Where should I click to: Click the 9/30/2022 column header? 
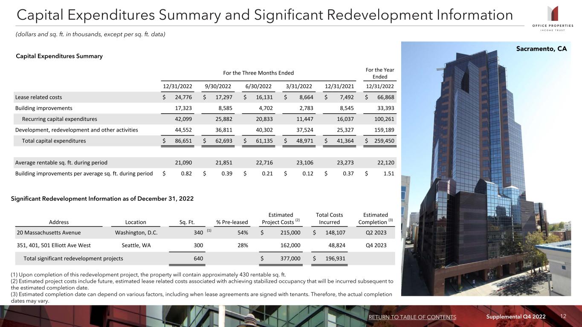click(x=218, y=86)
